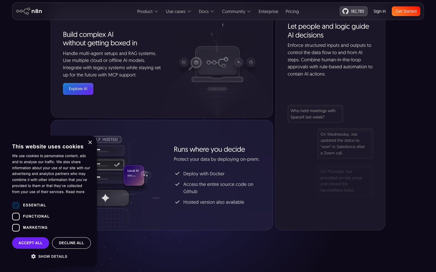Viewport: 436px width, 272px height.
Task: Close the cookie consent popup
Action: pos(90,142)
